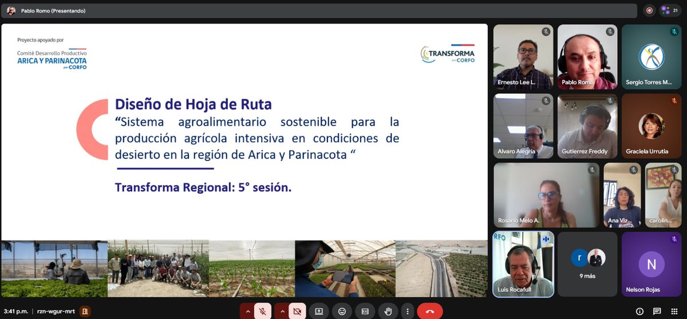Click the Pablo Romo (Presentando) label
This screenshot has width=687, height=319.
(53, 10)
